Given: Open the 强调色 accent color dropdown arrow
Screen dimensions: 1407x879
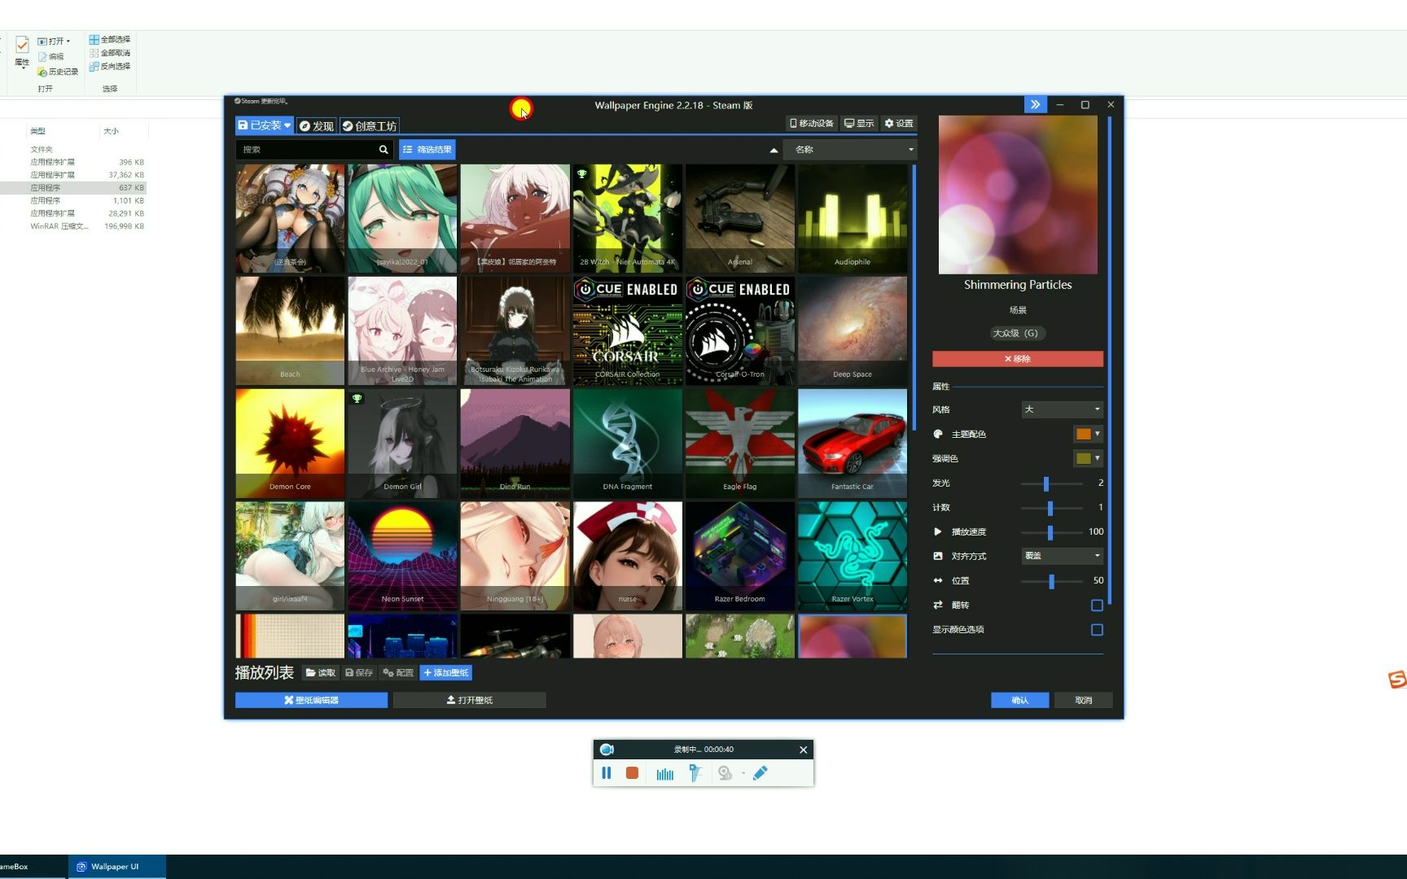Looking at the screenshot, I should tap(1098, 458).
